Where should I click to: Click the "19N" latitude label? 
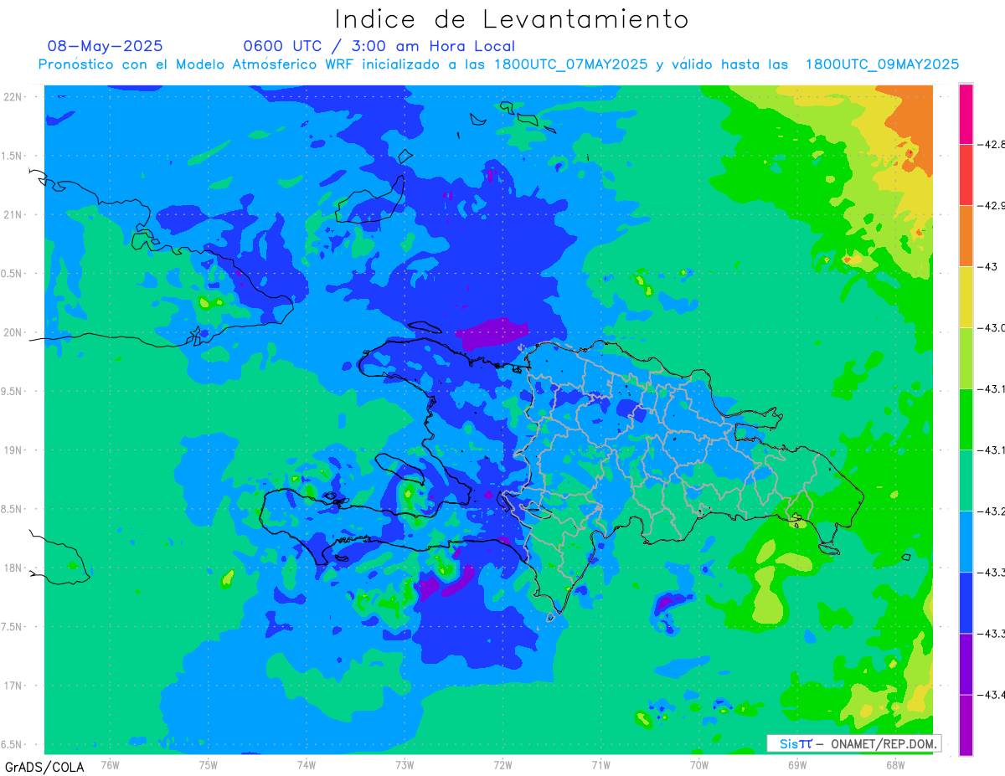click(13, 450)
